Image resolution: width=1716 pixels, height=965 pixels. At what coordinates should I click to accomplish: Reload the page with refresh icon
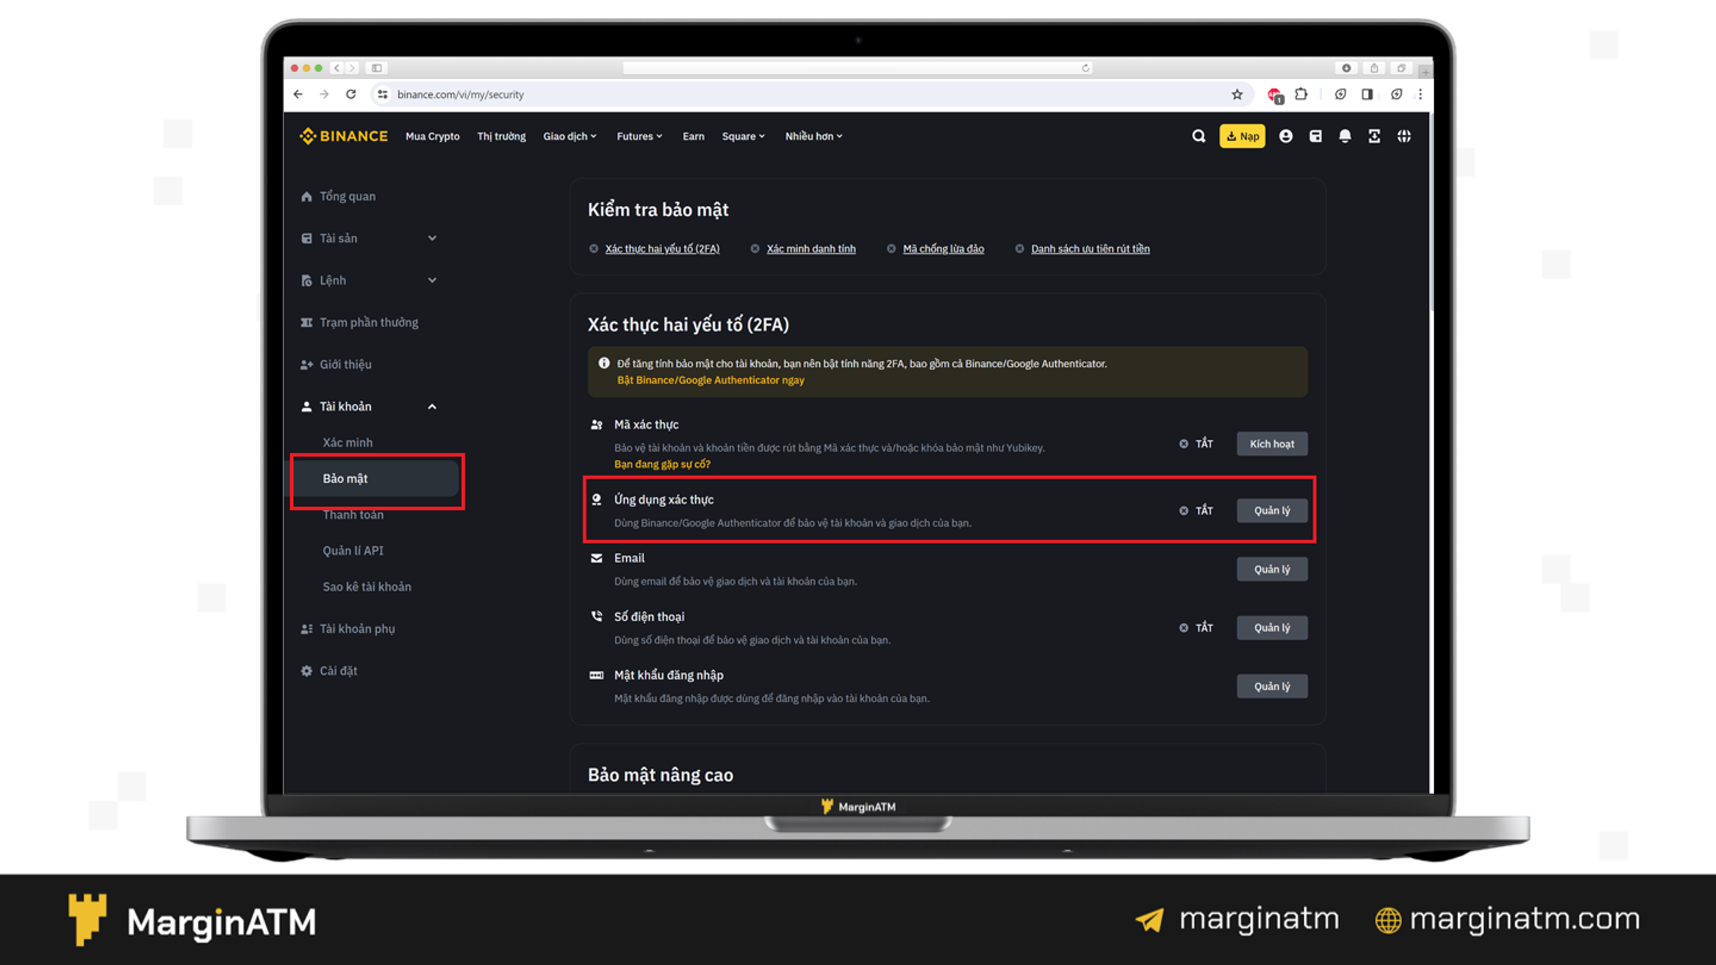(351, 94)
